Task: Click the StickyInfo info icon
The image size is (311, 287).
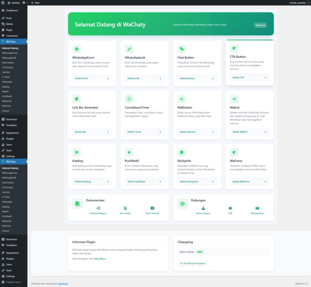Action: tap(181, 152)
